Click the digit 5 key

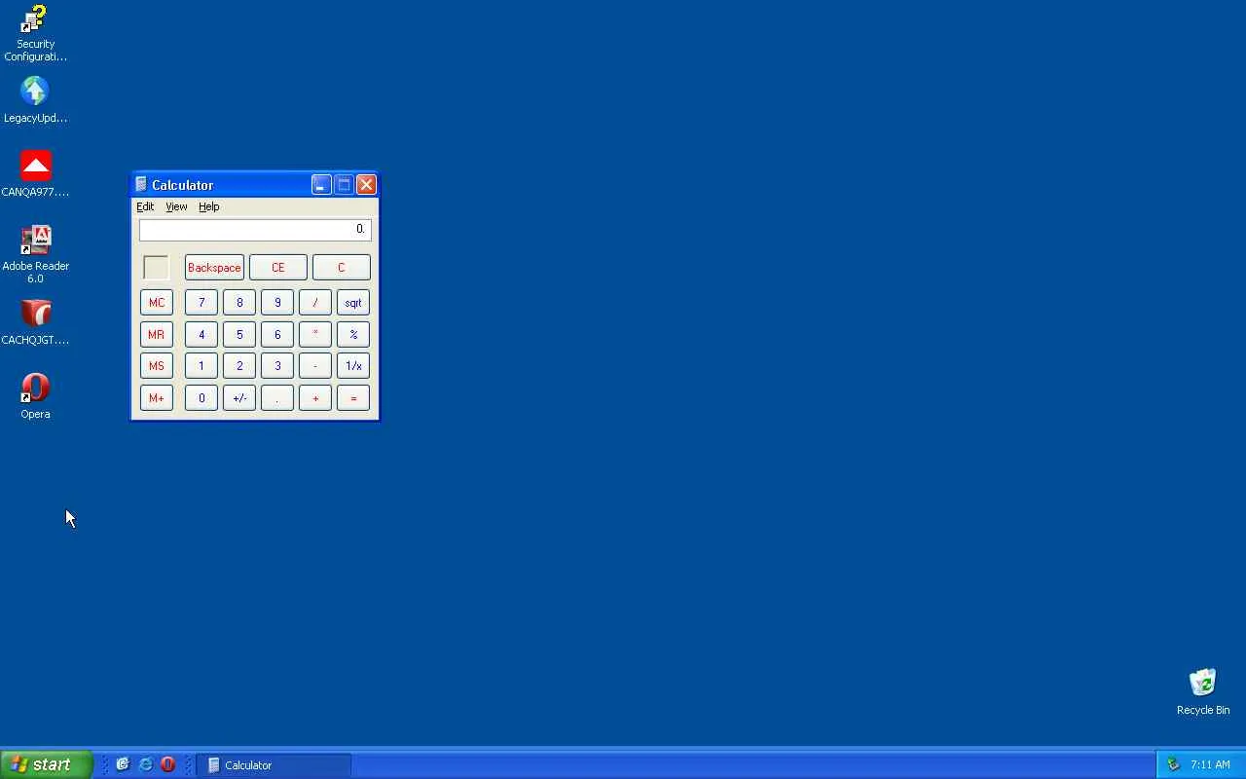pos(239,334)
